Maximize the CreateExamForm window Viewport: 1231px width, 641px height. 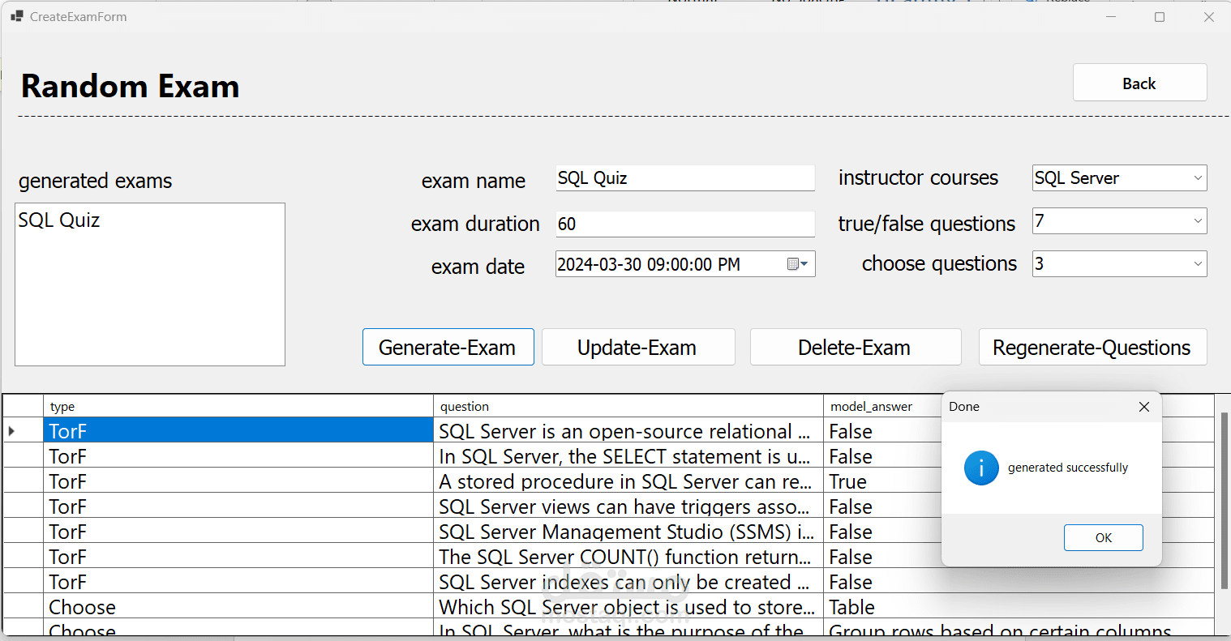pyautogui.click(x=1160, y=17)
